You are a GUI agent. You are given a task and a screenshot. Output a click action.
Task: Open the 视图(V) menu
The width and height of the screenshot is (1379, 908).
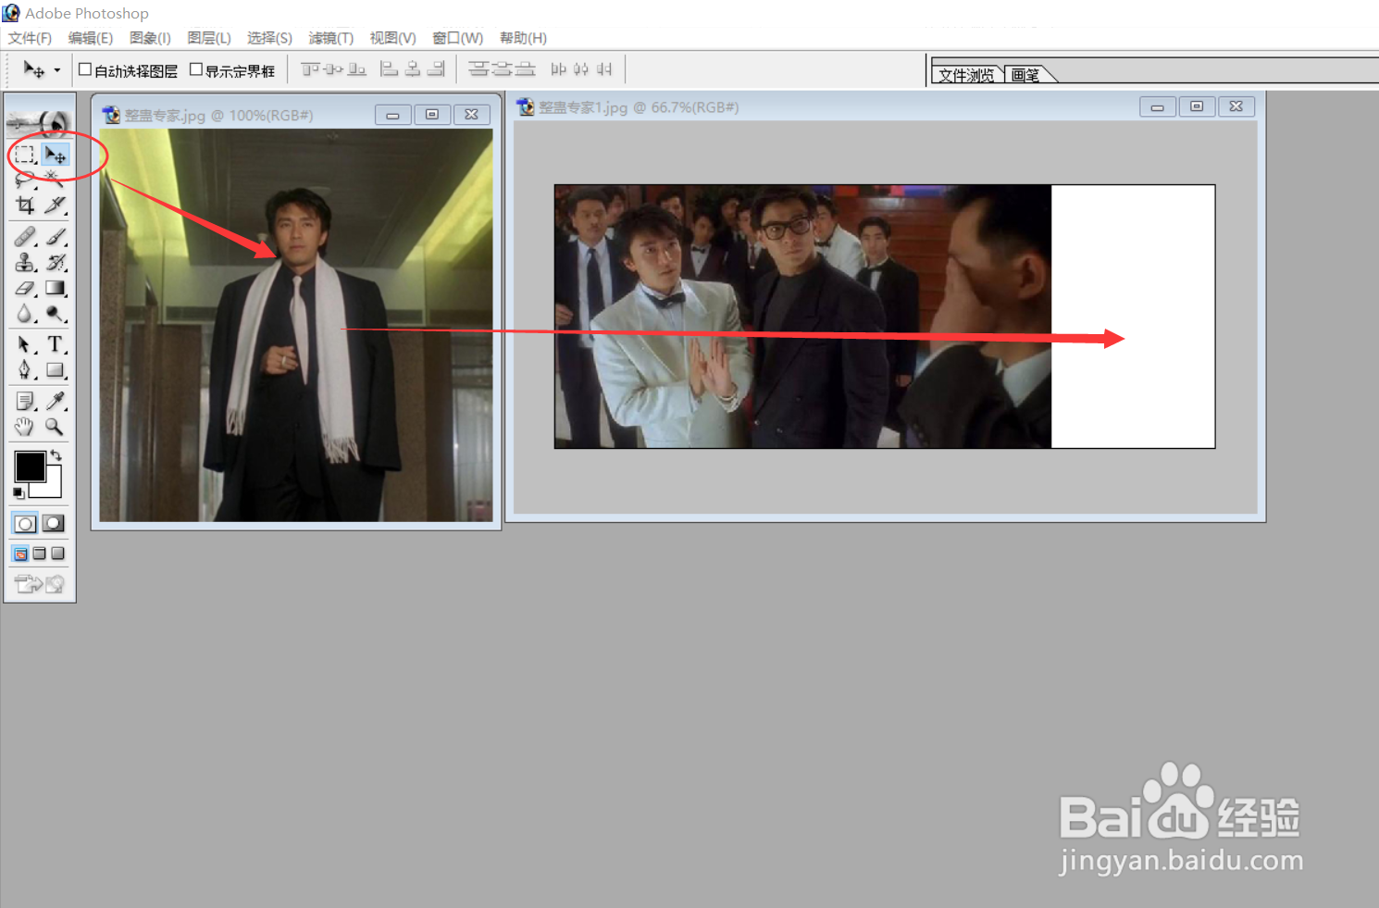[x=392, y=38]
